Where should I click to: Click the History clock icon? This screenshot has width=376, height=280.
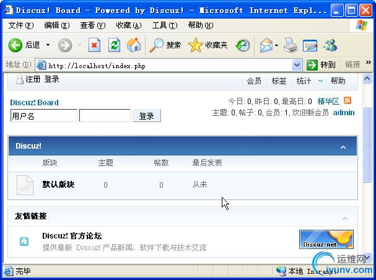243,46
